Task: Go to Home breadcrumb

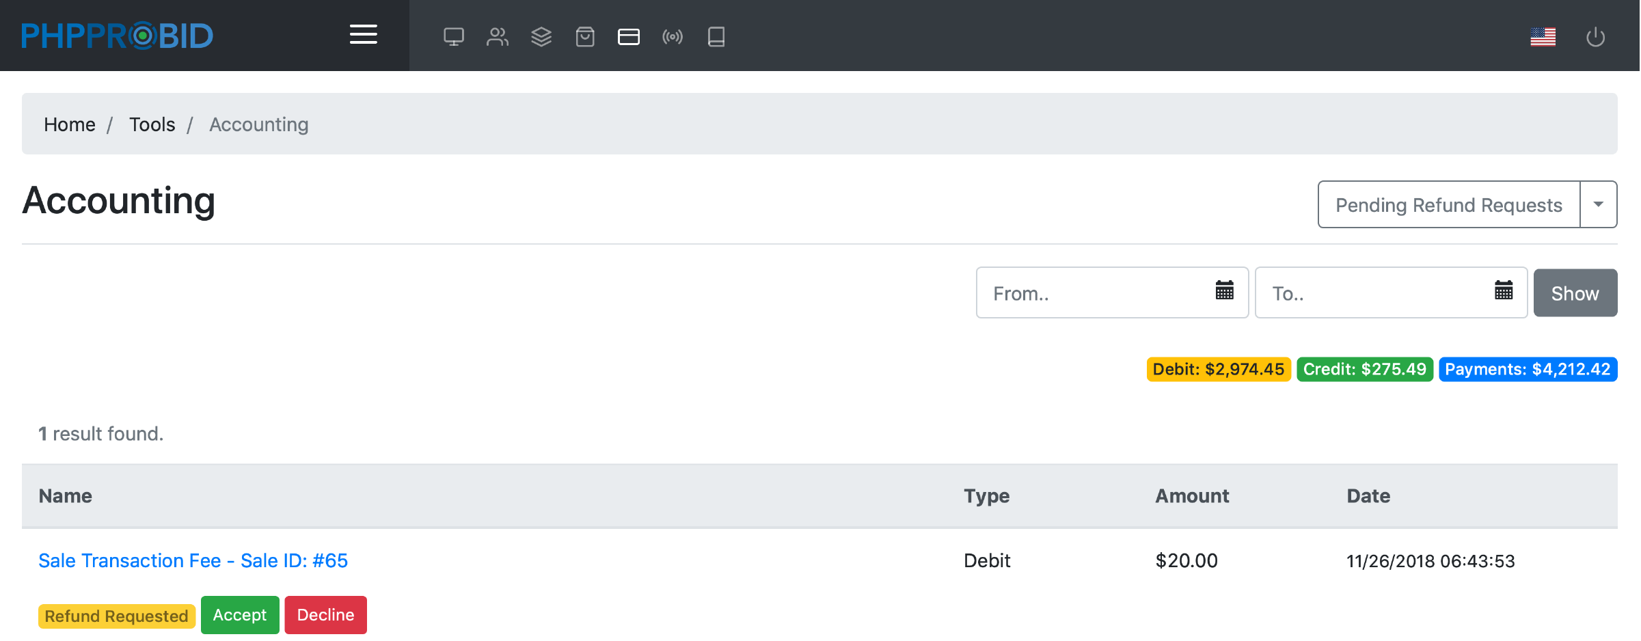Action: click(70, 124)
